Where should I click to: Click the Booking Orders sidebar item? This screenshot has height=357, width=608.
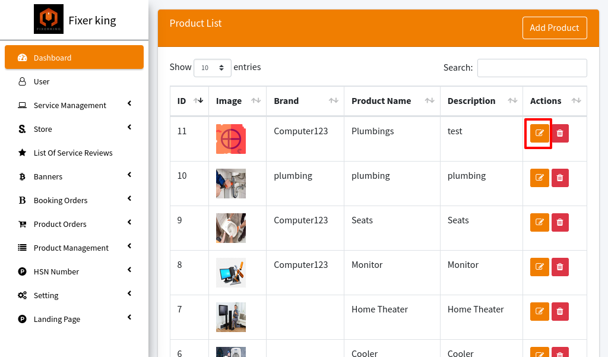point(74,200)
